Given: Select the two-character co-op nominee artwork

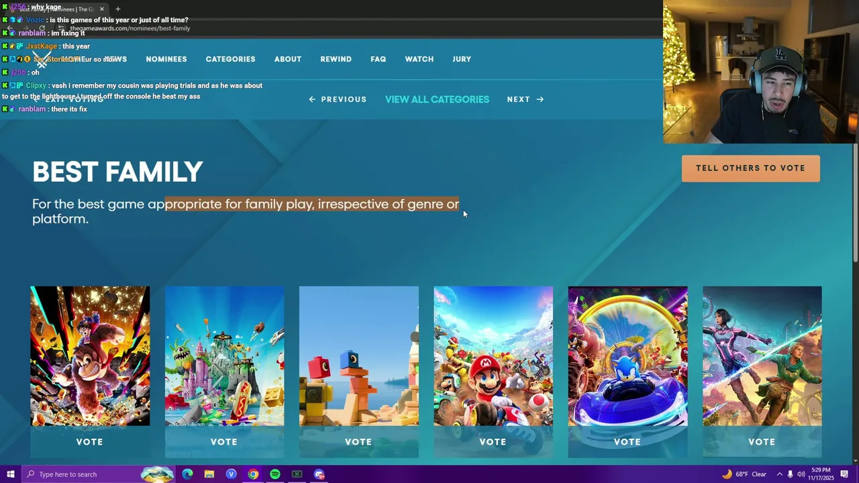Looking at the screenshot, I should click(x=762, y=356).
